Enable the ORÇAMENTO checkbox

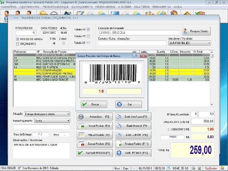pos(18,44)
